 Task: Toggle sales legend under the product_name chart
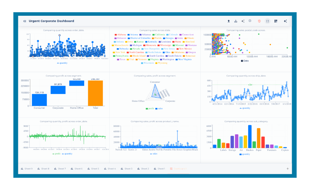[153, 154]
